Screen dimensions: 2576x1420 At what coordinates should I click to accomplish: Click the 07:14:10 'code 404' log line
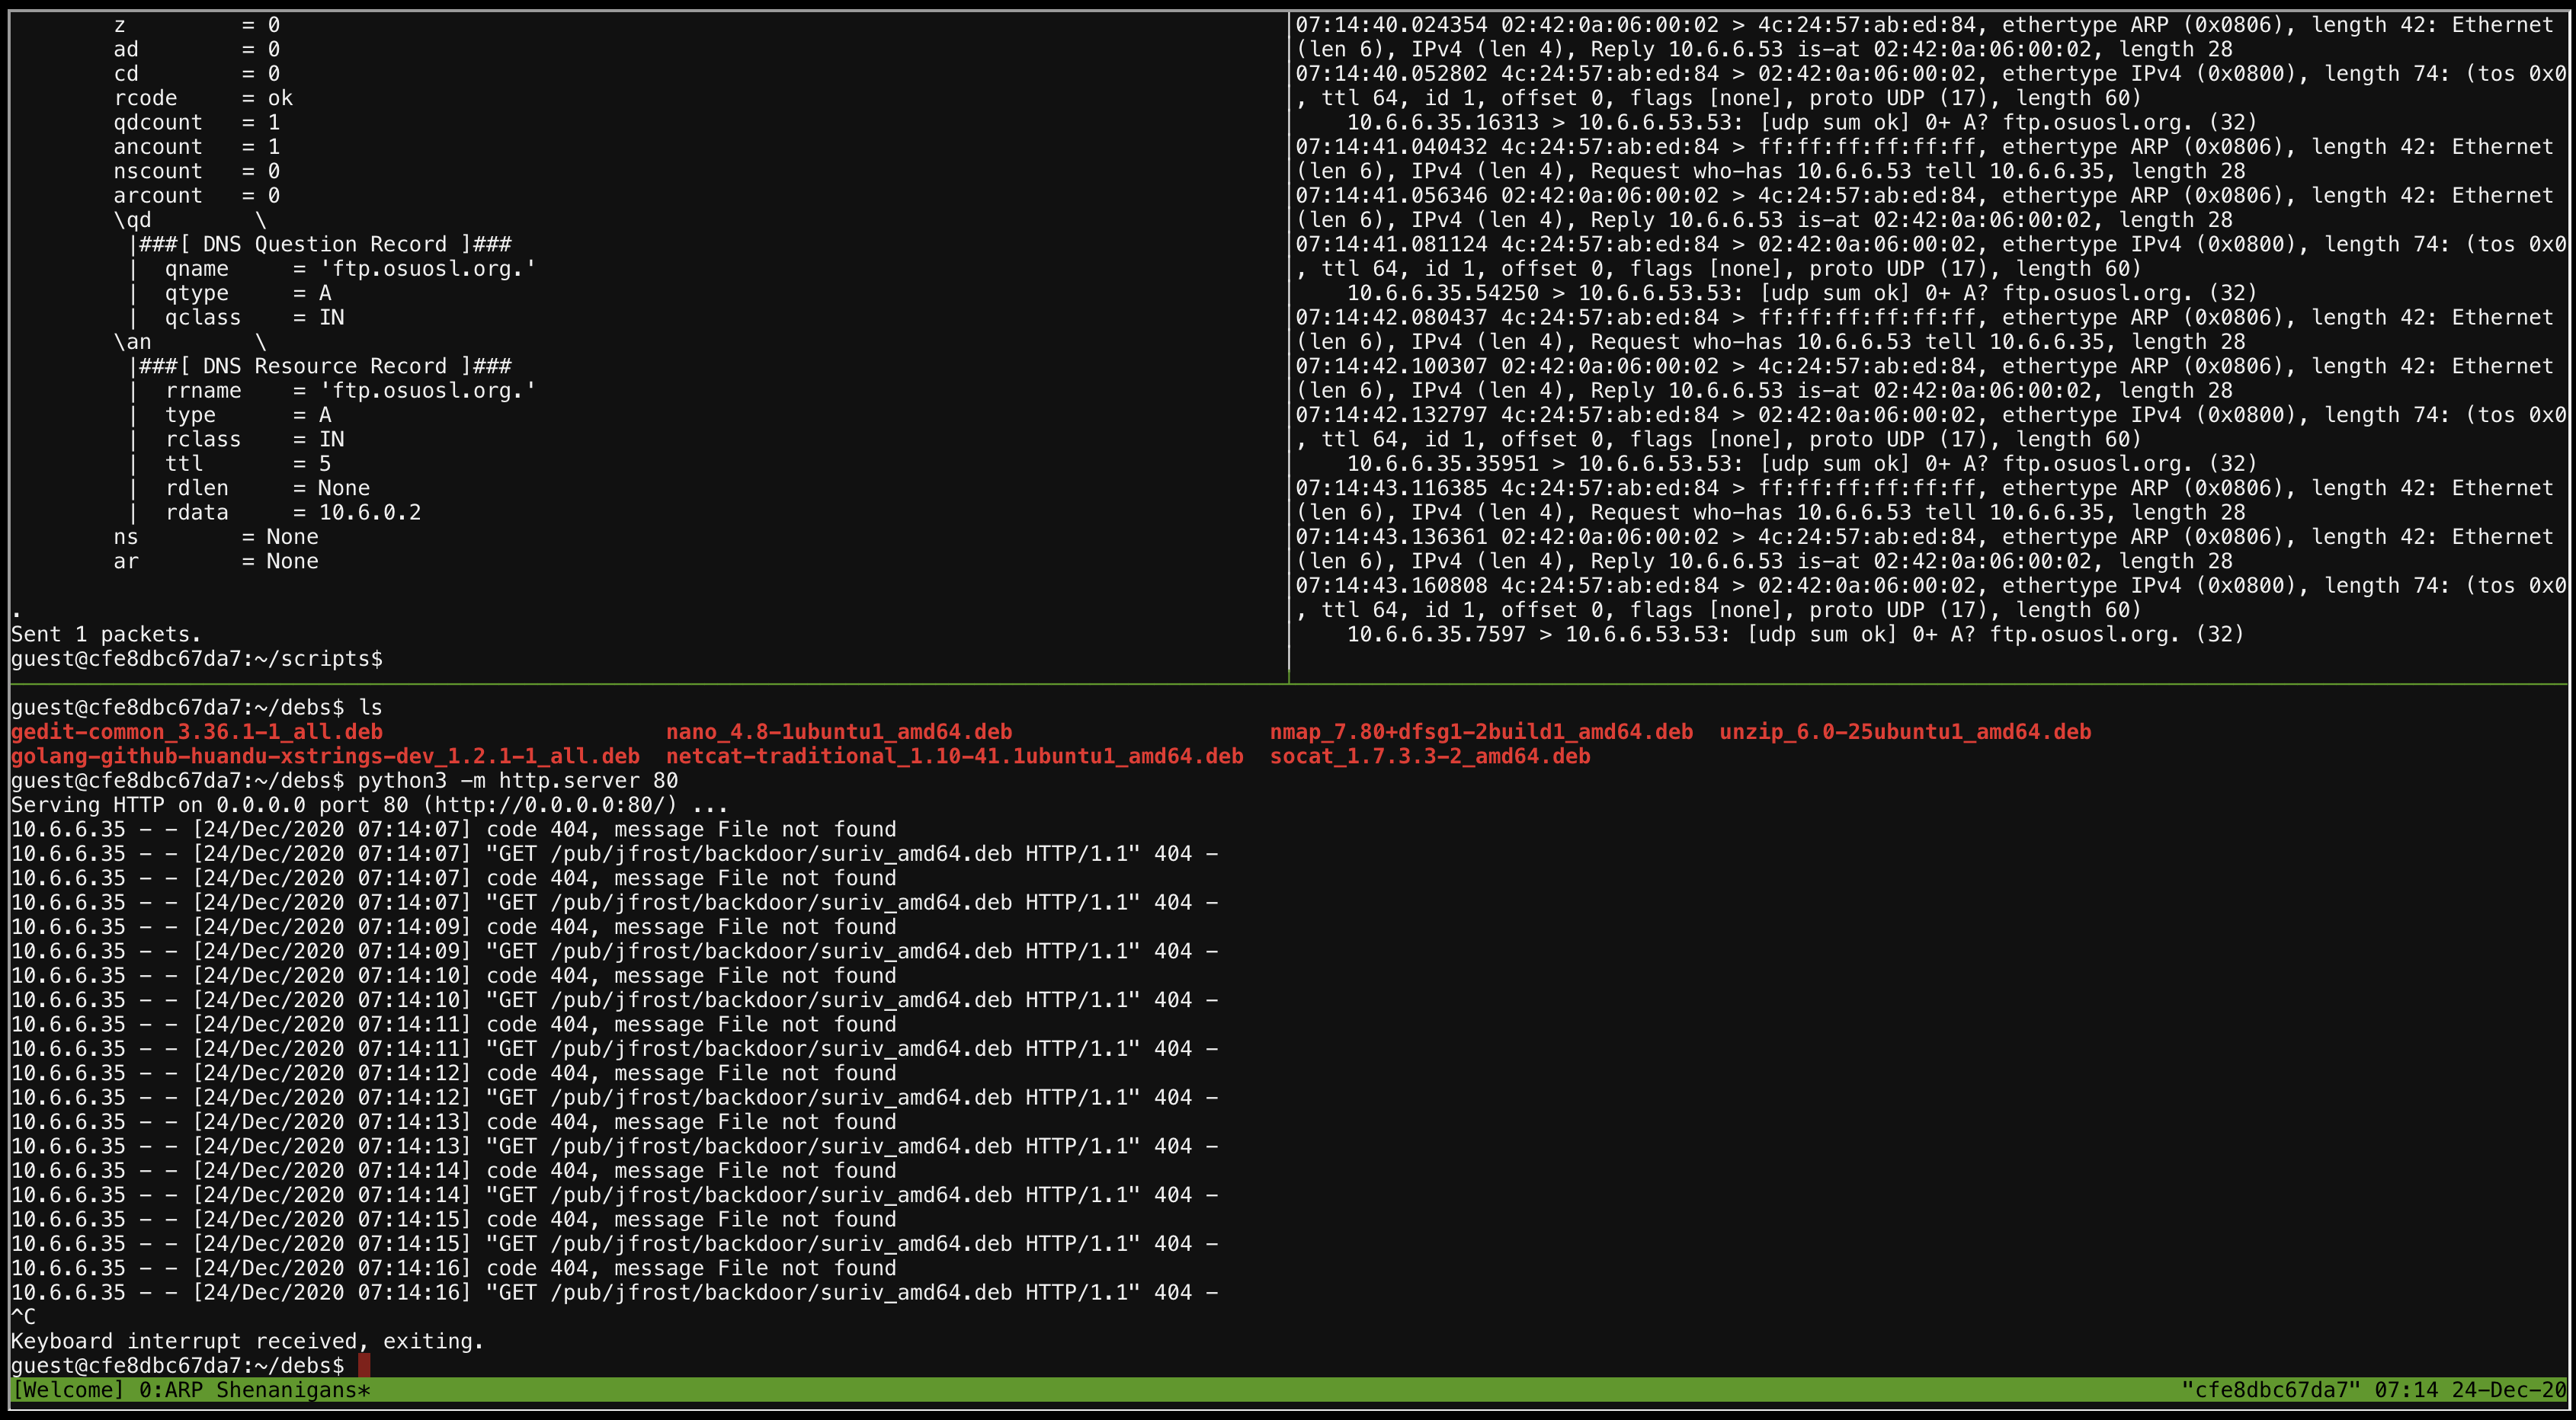[x=454, y=975]
